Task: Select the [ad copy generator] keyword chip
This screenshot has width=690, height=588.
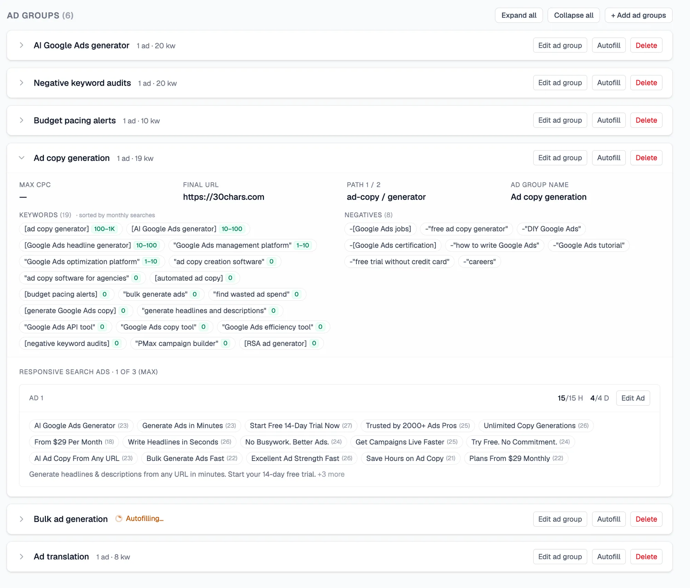Action: 71,229
